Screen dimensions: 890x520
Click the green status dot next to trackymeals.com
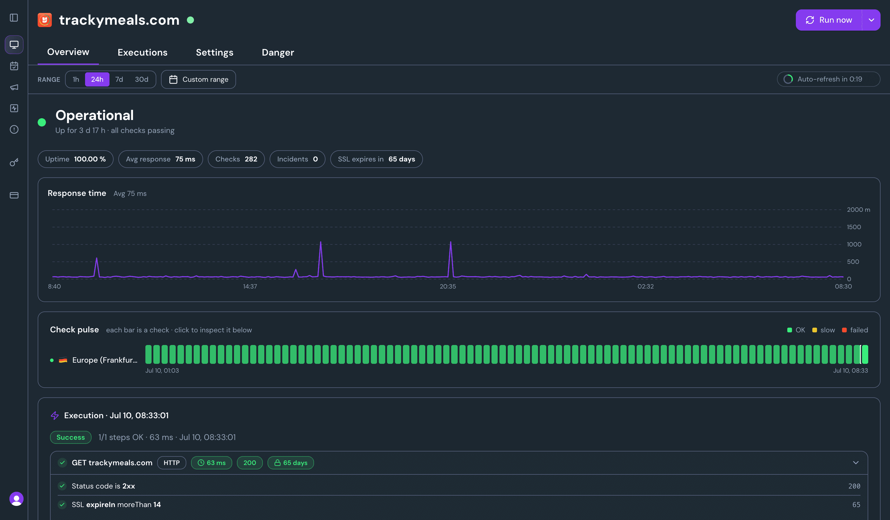tap(190, 20)
